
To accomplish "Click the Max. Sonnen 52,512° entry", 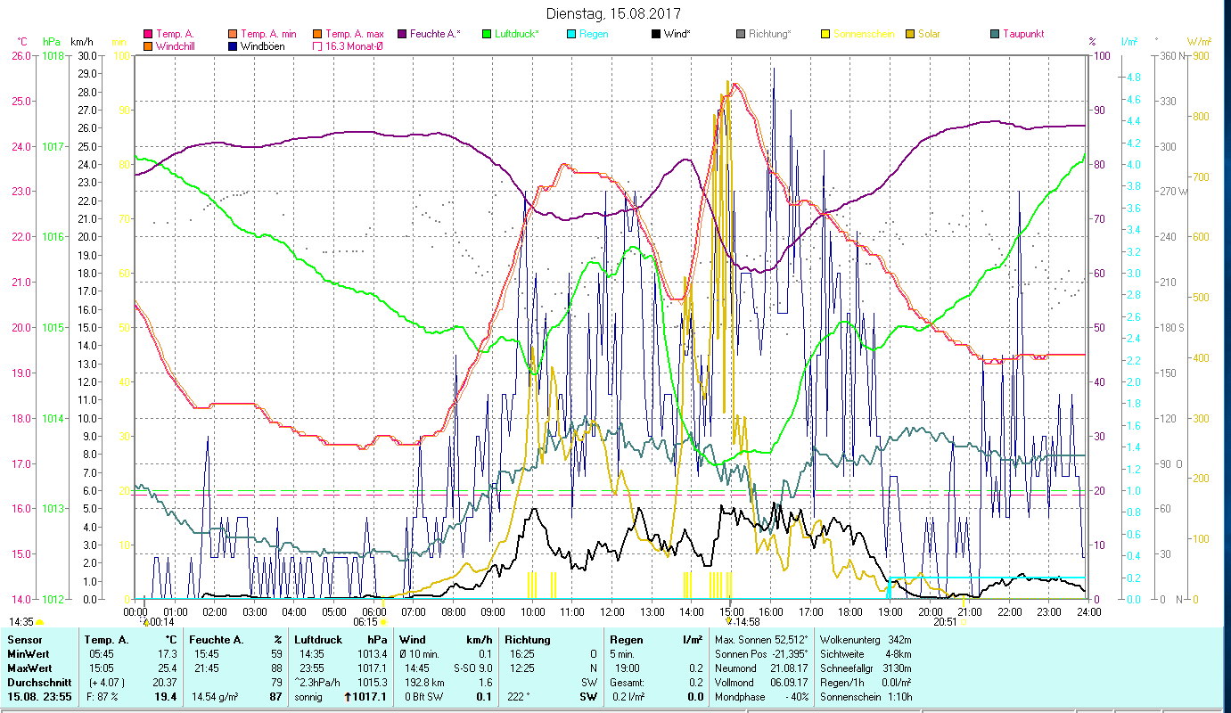I will point(761,640).
